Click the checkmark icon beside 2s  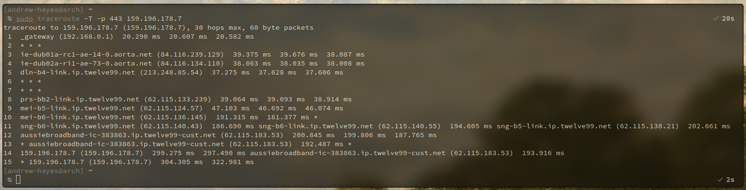tap(720, 180)
